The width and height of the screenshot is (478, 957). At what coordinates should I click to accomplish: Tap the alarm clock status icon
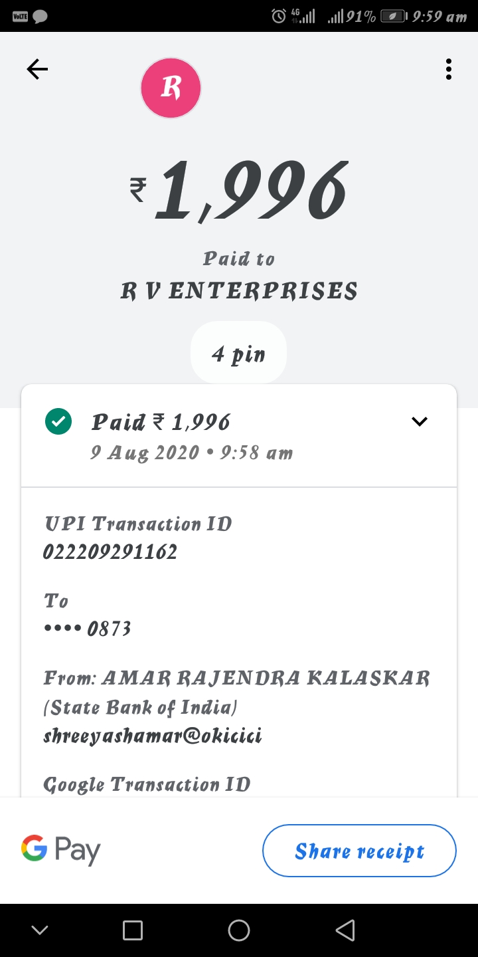279,16
